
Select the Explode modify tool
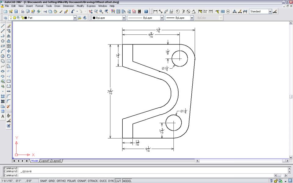coord(9,106)
